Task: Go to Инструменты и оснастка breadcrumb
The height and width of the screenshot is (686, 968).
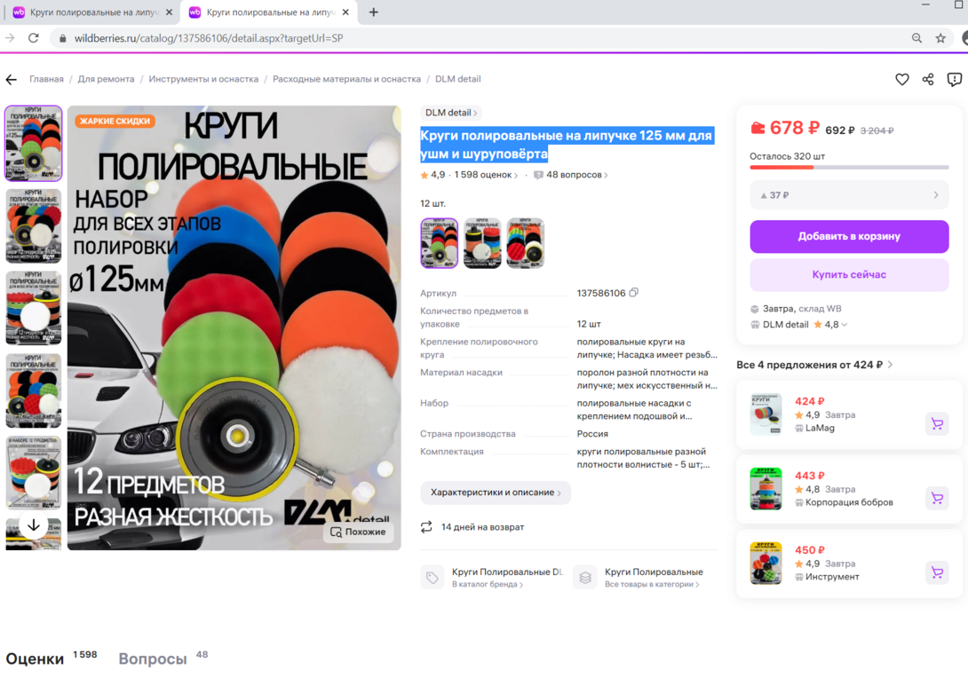Action: (203, 79)
